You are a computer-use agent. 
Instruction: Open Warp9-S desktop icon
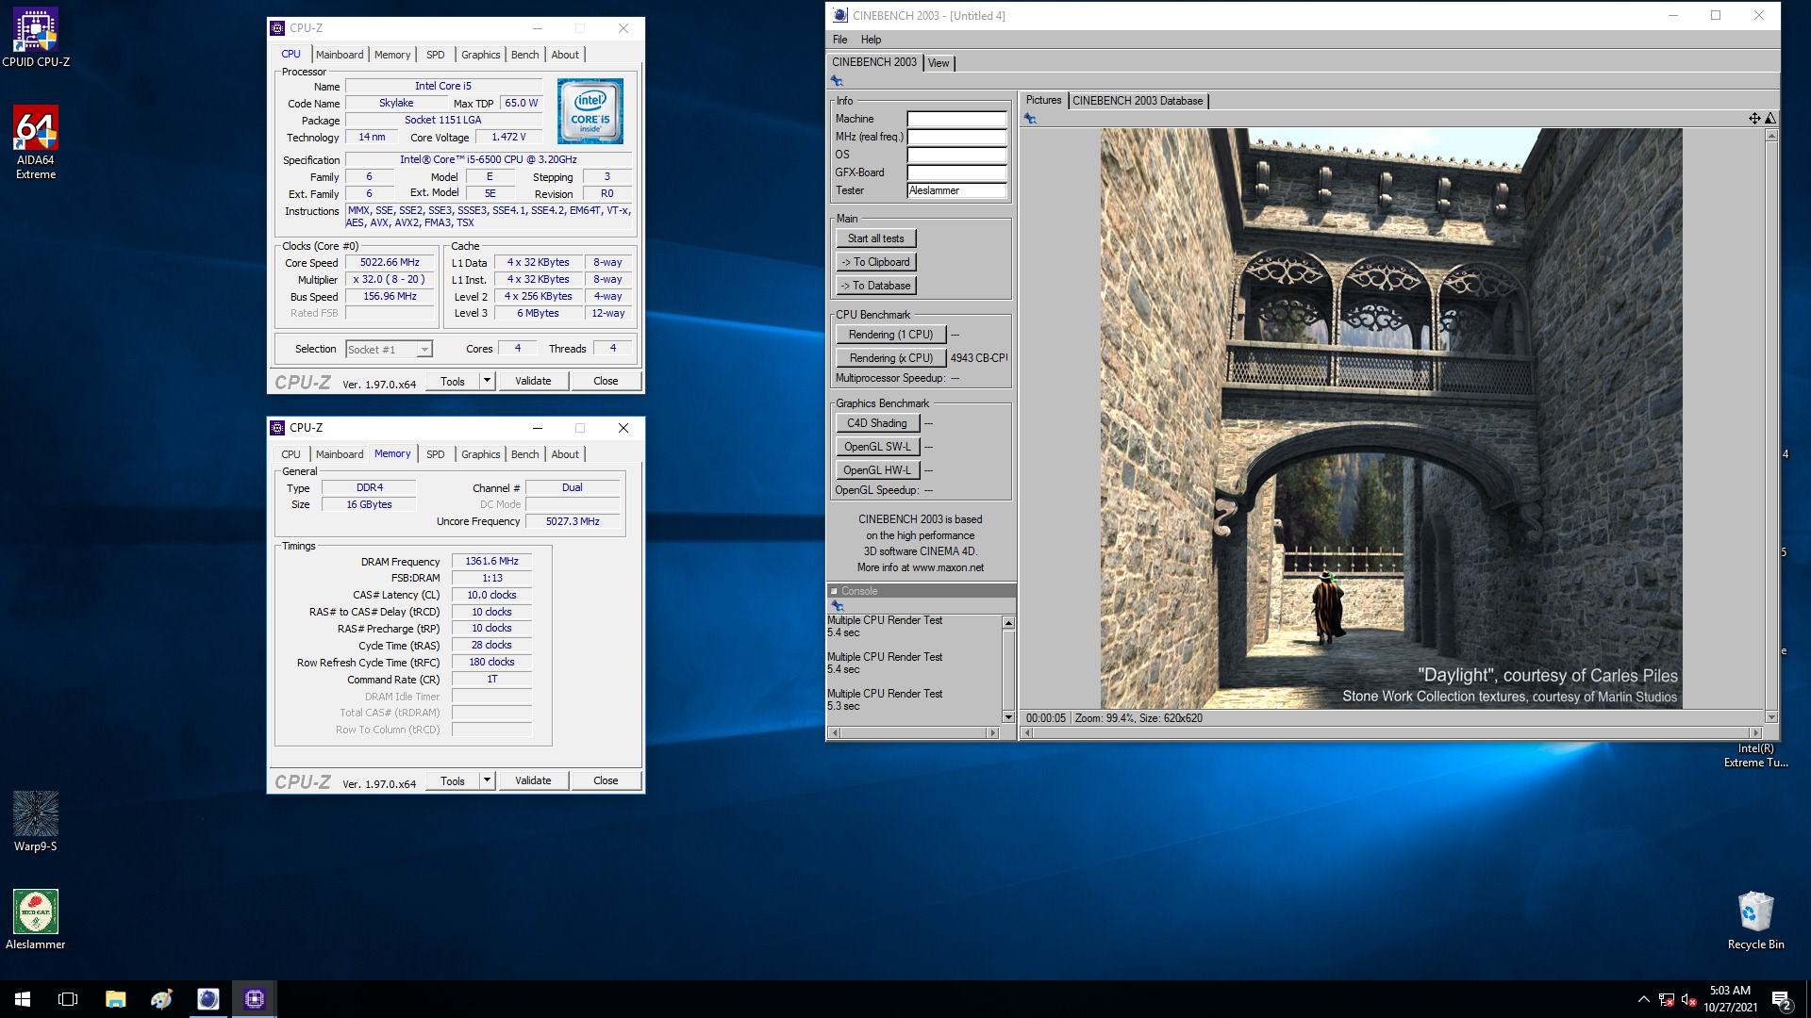tap(36, 822)
